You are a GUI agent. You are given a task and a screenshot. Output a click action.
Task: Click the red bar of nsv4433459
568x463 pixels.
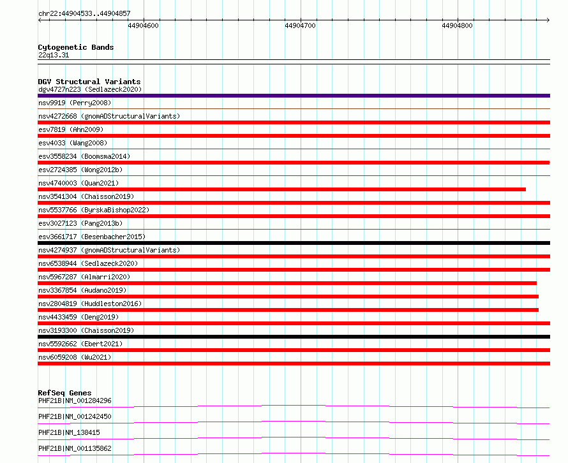point(294,323)
